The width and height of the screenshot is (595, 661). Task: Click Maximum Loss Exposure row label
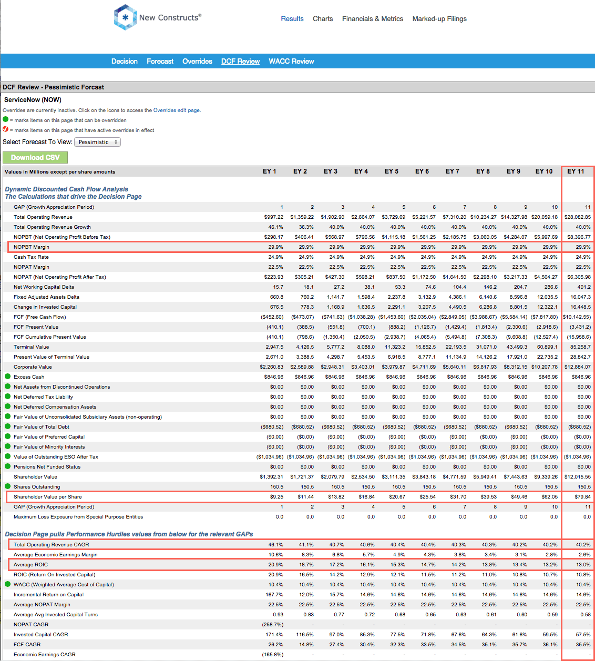[78, 516]
